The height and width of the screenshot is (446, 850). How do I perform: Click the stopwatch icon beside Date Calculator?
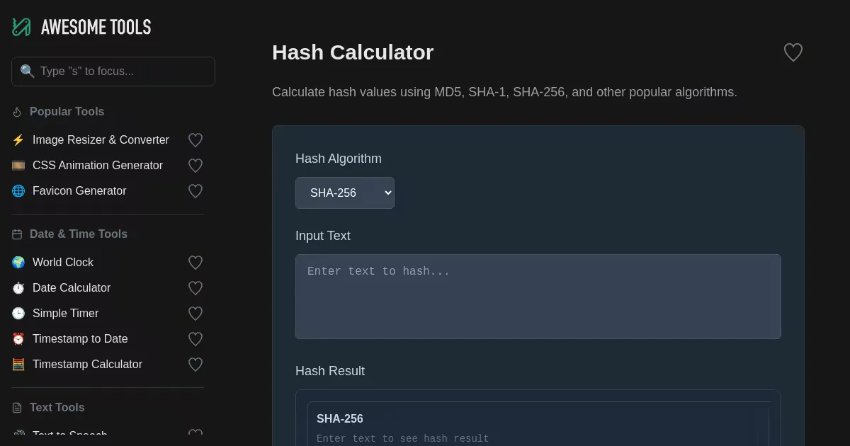point(18,288)
